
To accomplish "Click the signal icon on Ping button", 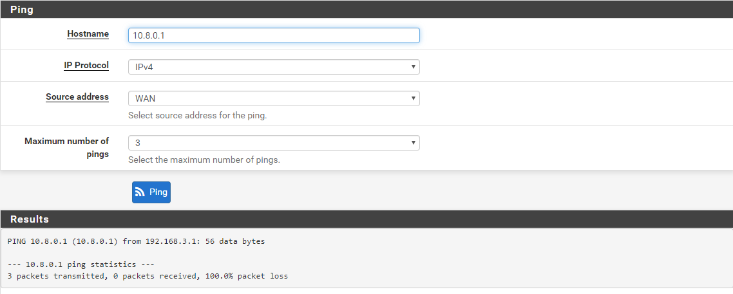I will tap(140, 192).
